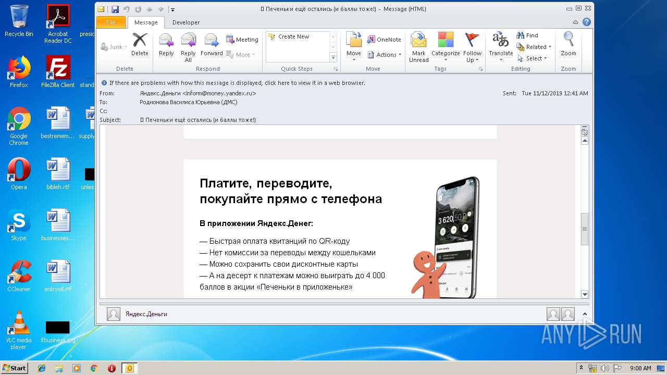Open the entryoil.rtf desktop file
667x375 pixels.
pos(58,276)
